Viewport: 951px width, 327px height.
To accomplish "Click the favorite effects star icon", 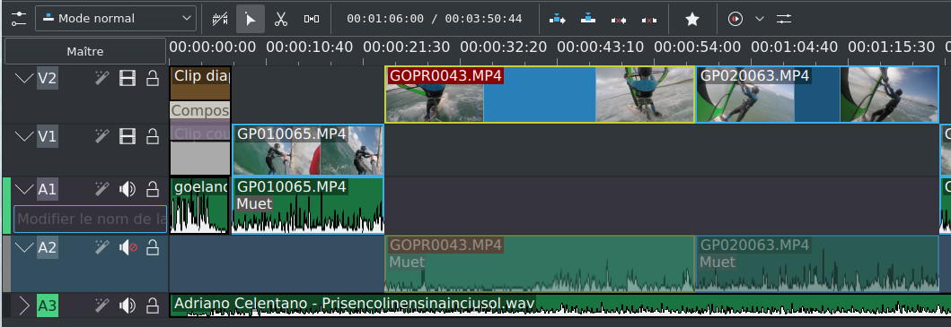I will pos(692,19).
